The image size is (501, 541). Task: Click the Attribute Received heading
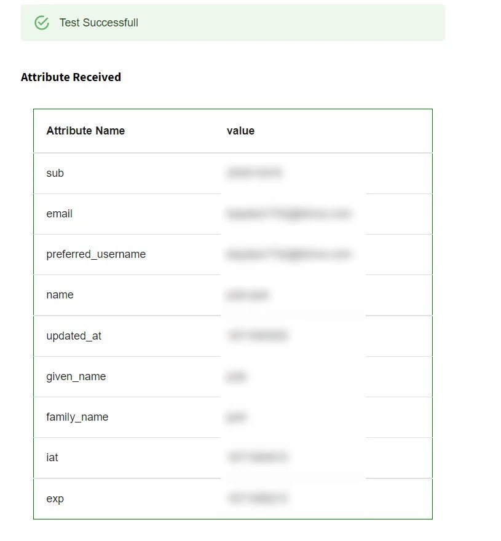click(71, 77)
